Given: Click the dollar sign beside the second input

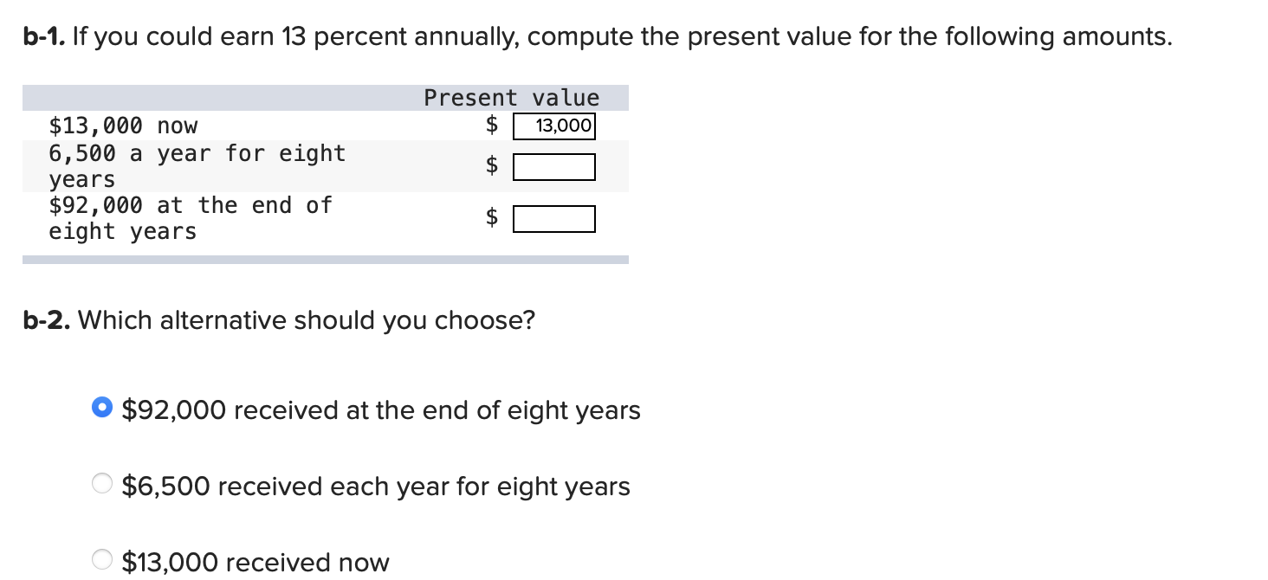Looking at the screenshot, I should (x=491, y=165).
